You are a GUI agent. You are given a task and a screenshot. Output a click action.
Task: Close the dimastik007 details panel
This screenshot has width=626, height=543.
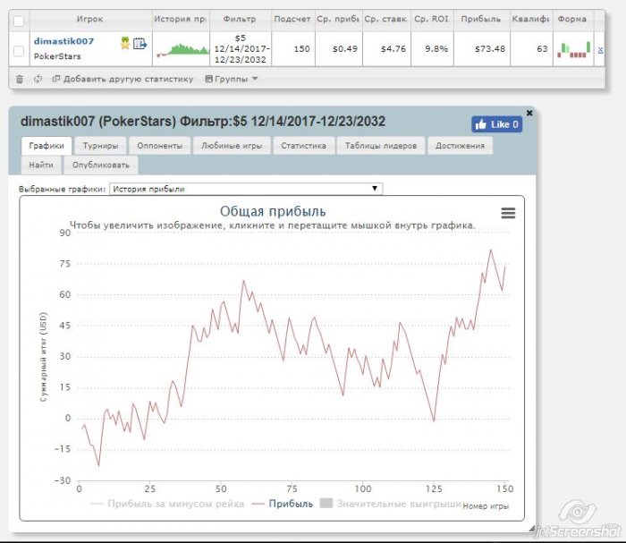click(x=529, y=113)
